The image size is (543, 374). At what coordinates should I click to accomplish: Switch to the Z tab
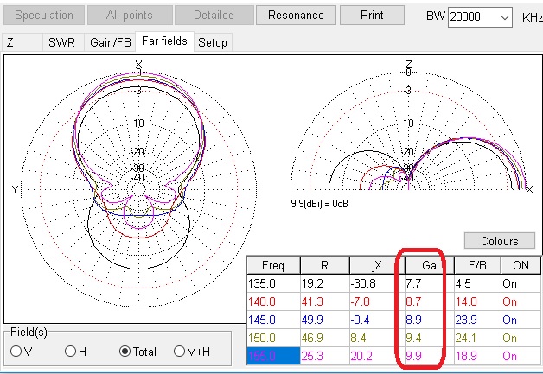22,42
